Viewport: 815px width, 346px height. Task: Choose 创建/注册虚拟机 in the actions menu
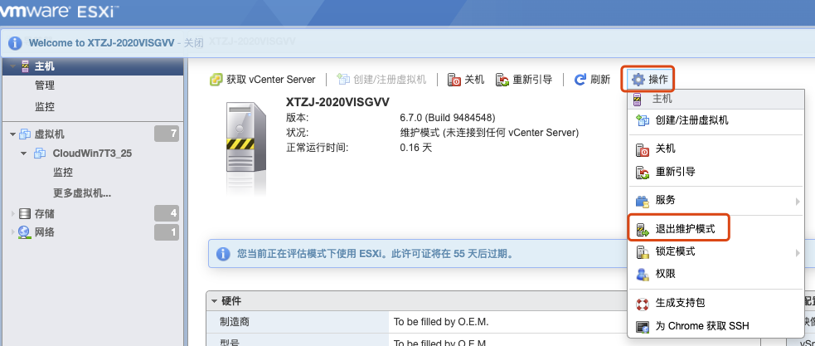[x=716, y=120]
